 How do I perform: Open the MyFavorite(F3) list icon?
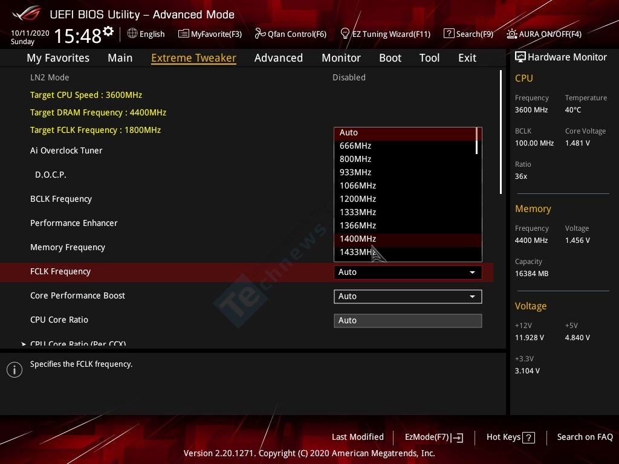[183, 34]
